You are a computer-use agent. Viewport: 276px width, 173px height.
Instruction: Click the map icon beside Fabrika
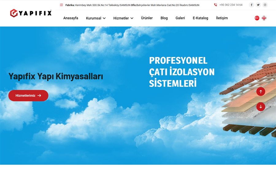tap(61, 5)
